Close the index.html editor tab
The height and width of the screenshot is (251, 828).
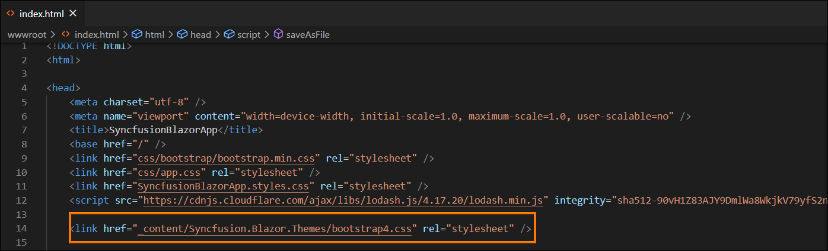pos(74,14)
